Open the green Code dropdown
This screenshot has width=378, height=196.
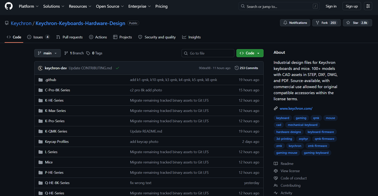click(x=250, y=53)
